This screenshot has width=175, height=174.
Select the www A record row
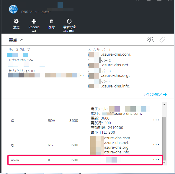click(x=85, y=160)
